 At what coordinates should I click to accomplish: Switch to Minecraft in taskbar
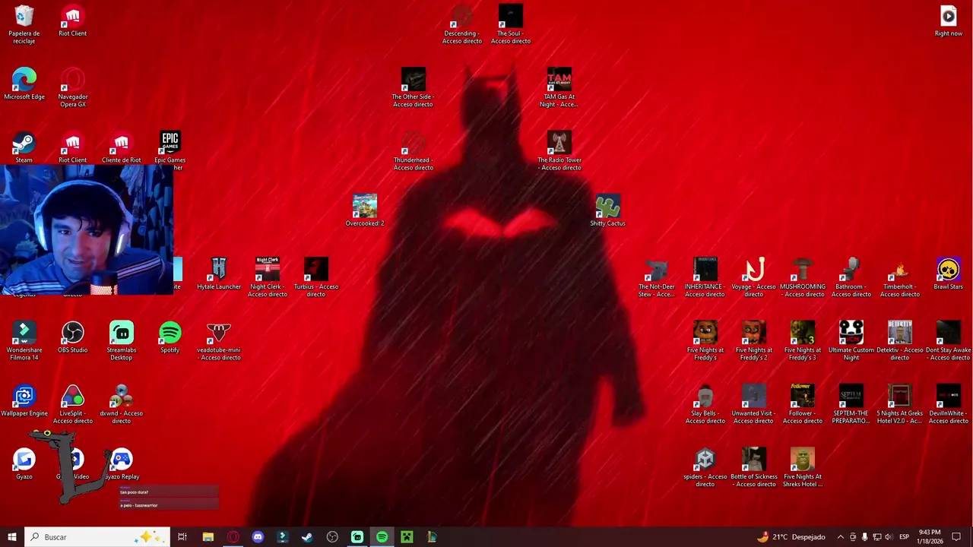tap(407, 537)
